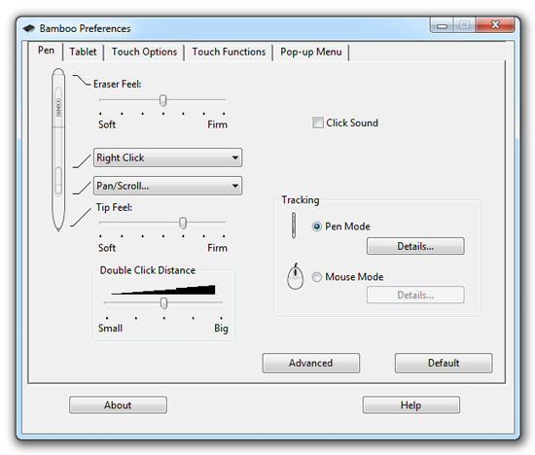Click the pen illustration image
This screenshot has height=455, width=535.
click(x=58, y=150)
